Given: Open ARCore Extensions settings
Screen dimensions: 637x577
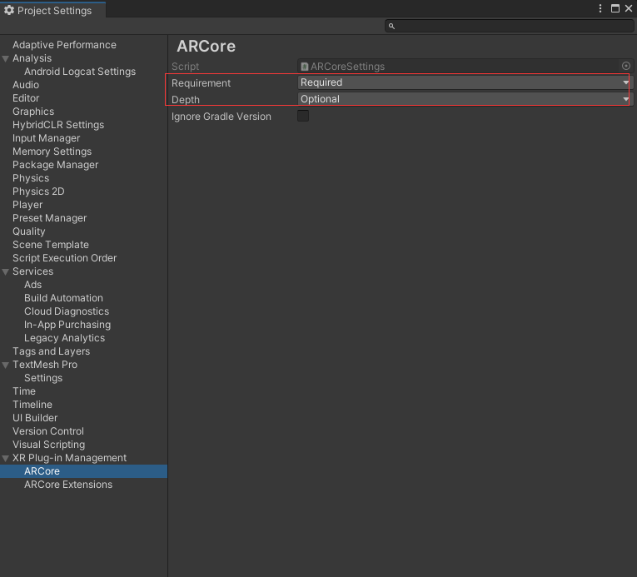Looking at the screenshot, I should pos(67,485).
